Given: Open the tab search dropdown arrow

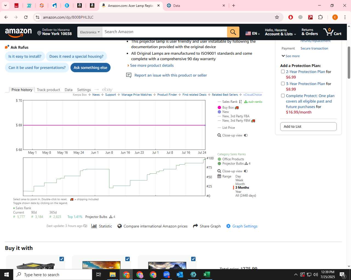Looking at the screenshot, I should pyautogui.click(x=5, y=5).
